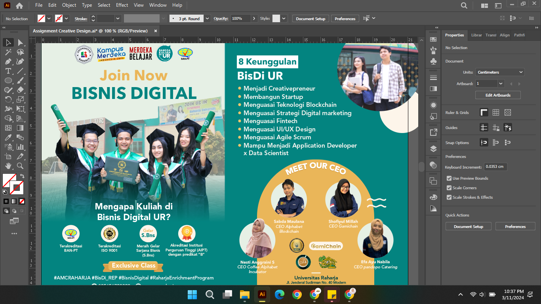The image size is (541, 304).
Task: Open the Units dropdown (Centimeters)
Action: (x=500, y=72)
